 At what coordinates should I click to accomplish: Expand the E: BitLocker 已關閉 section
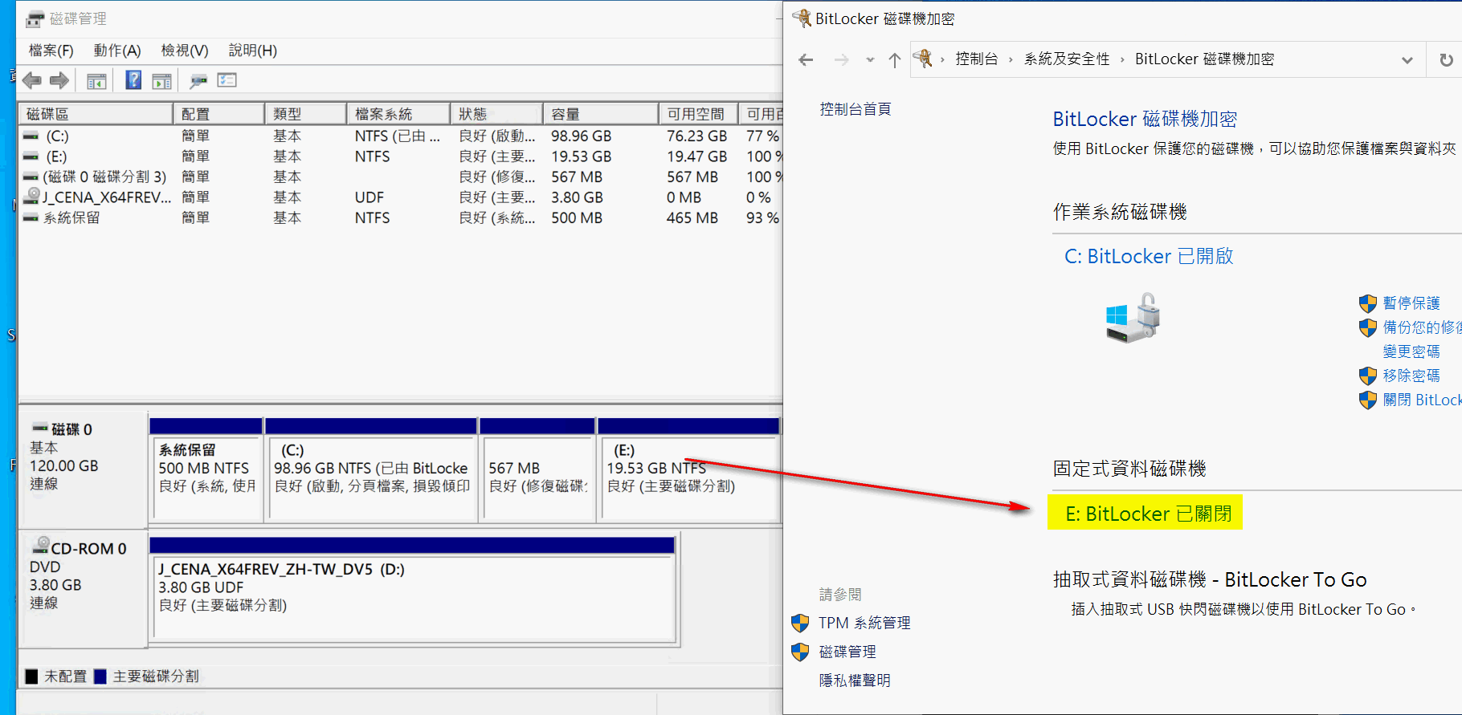1147,514
